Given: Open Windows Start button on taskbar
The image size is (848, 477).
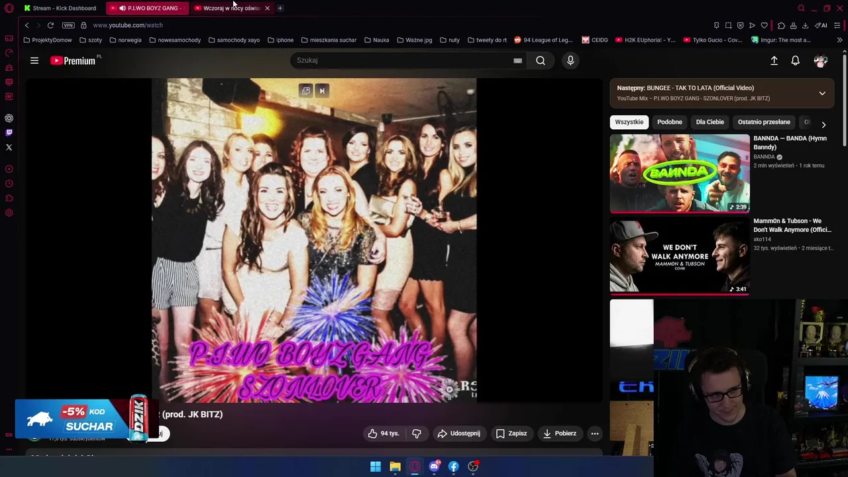Looking at the screenshot, I should click(x=376, y=466).
